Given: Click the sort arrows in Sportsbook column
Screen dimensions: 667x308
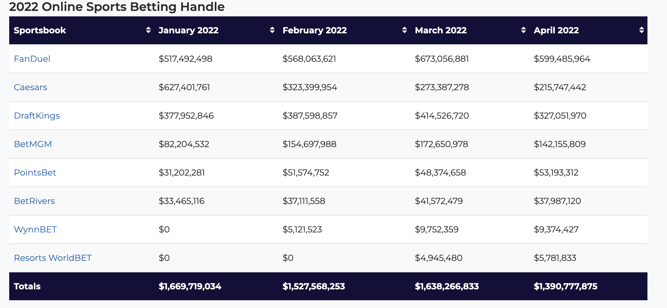Looking at the screenshot, I should point(148,30).
